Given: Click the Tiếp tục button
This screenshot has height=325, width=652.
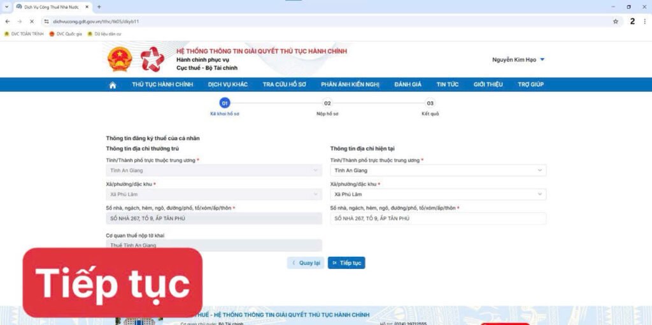Looking at the screenshot, I should (x=346, y=263).
